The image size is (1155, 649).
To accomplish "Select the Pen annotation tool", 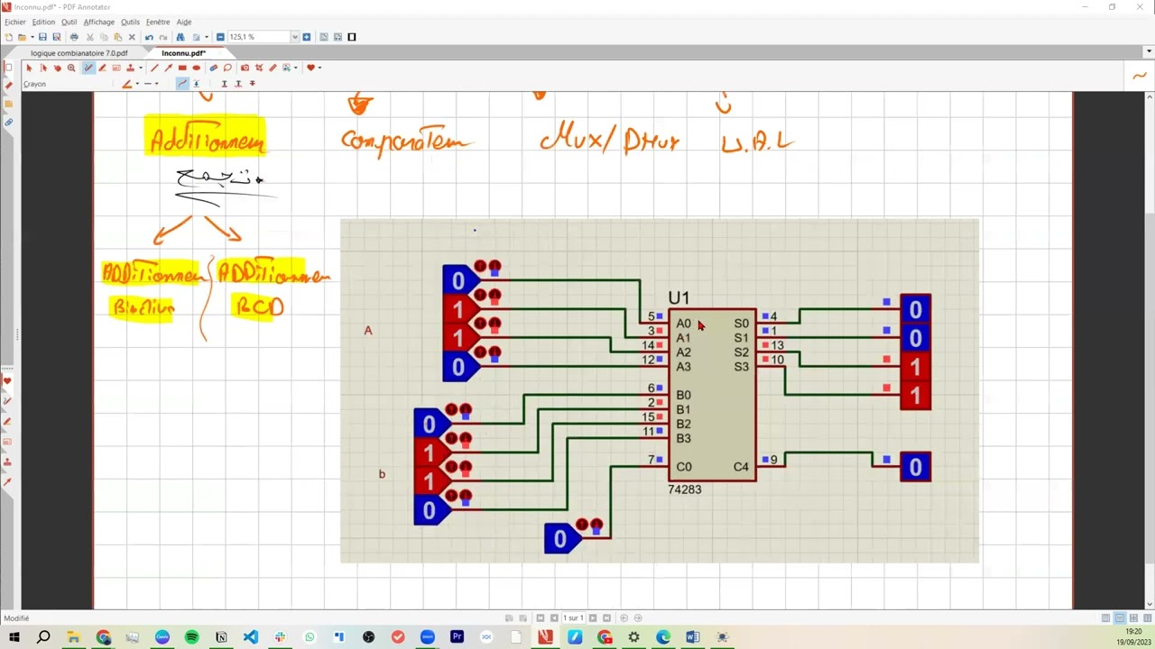I will [88, 68].
